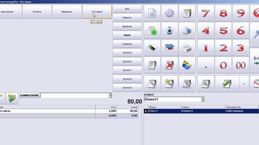Select the Группа 6 category tab
Screen dimensions: 259x145
pos(127,61)
